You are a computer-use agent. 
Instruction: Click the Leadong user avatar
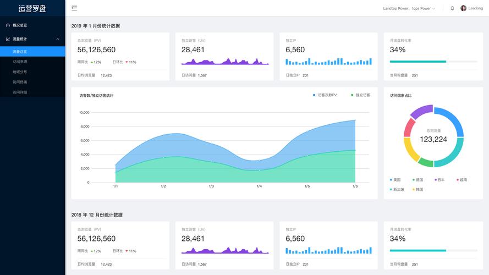click(463, 8)
